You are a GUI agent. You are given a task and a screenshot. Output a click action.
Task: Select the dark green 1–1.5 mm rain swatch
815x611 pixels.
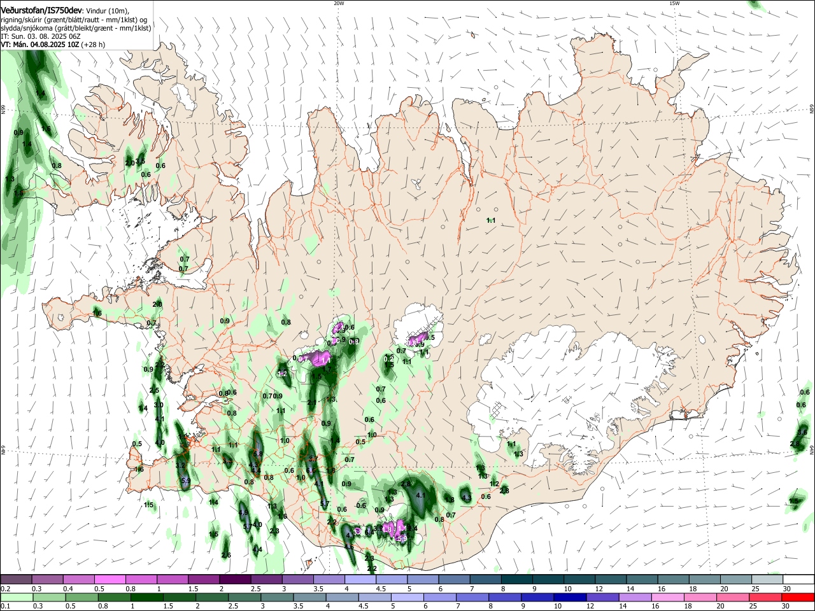pyautogui.click(x=146, y=597)
